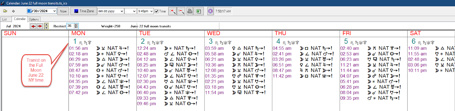Click the June 22 full moon transits label
This screenshot has width=455, height=111.
pyautogui.click(x=151, y=26)
